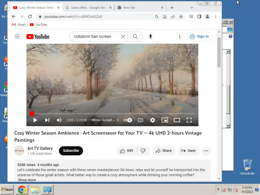Install the app via address bar icon
This screenshot has width=260, height=195.
tap(165, 17)
